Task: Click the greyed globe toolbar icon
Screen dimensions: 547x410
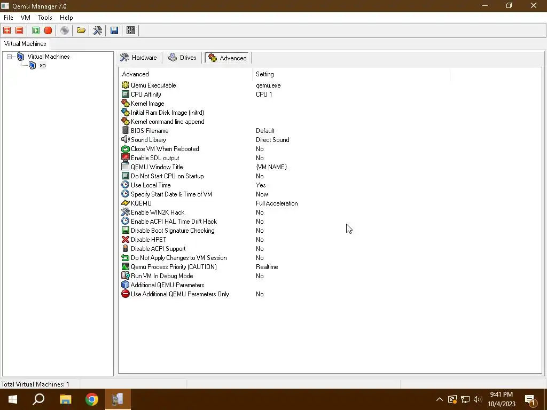Action: pyautogui.click(x=65, y=30)
